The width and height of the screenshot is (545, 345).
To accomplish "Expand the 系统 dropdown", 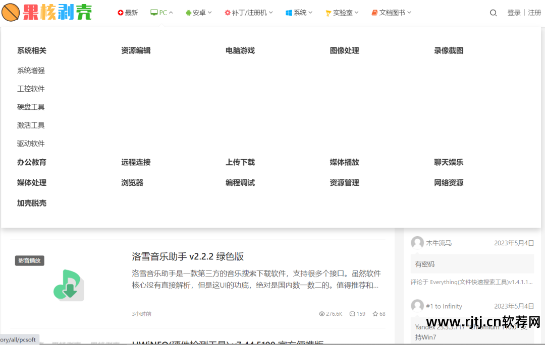I will point(299,12).
